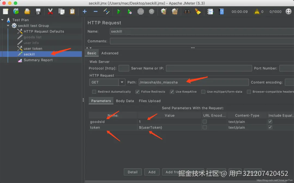Viewport: 294px width, 183px height.
Task: Select HTTP Request Defaults in tree
Action: (x=44, y=31)
